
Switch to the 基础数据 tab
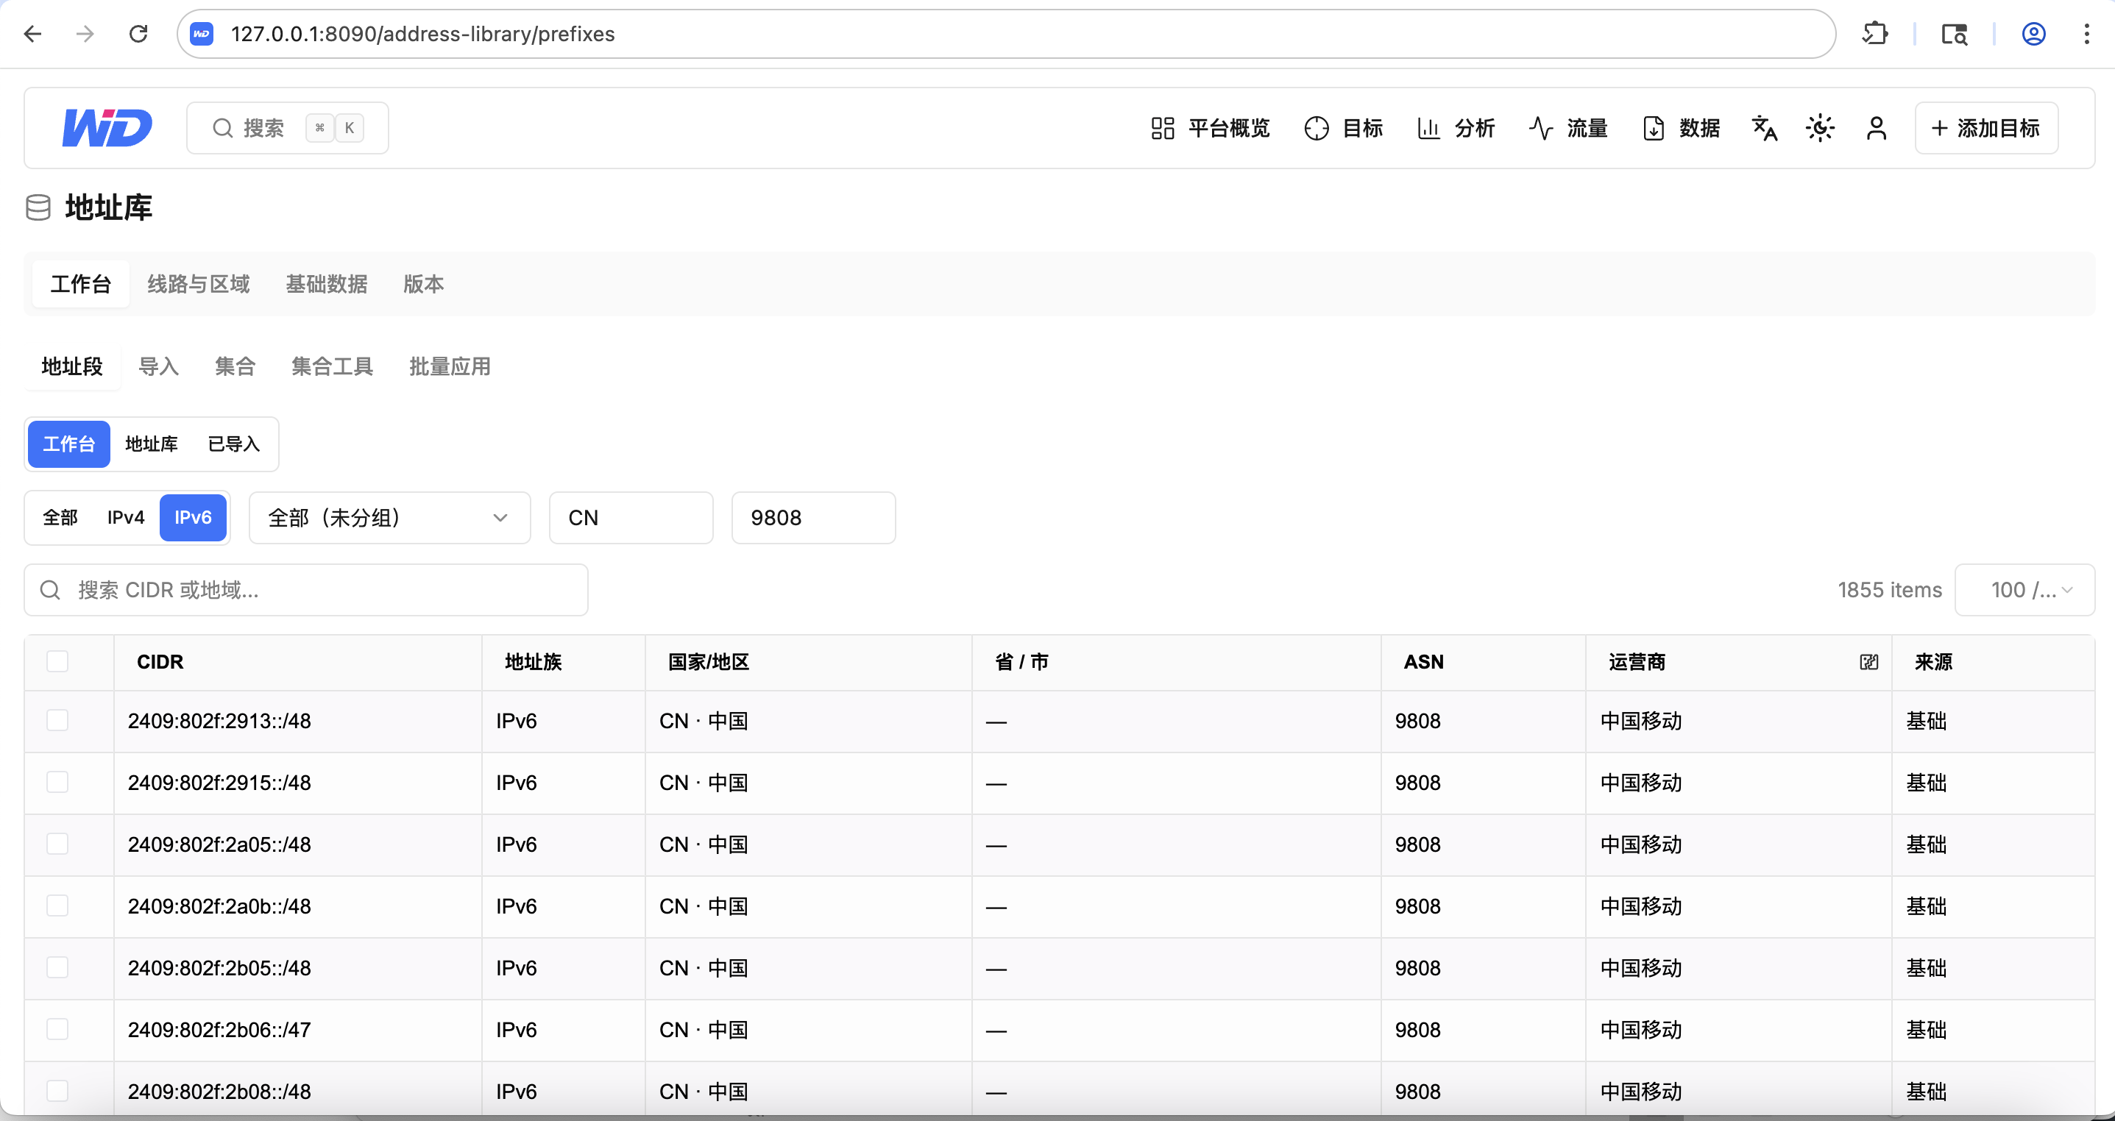326,284
